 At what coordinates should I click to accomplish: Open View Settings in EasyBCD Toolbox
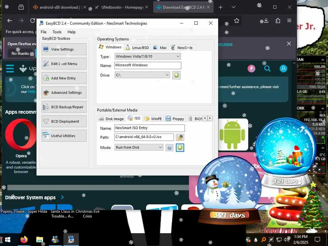pyautogui.click(x=64, y=49)
